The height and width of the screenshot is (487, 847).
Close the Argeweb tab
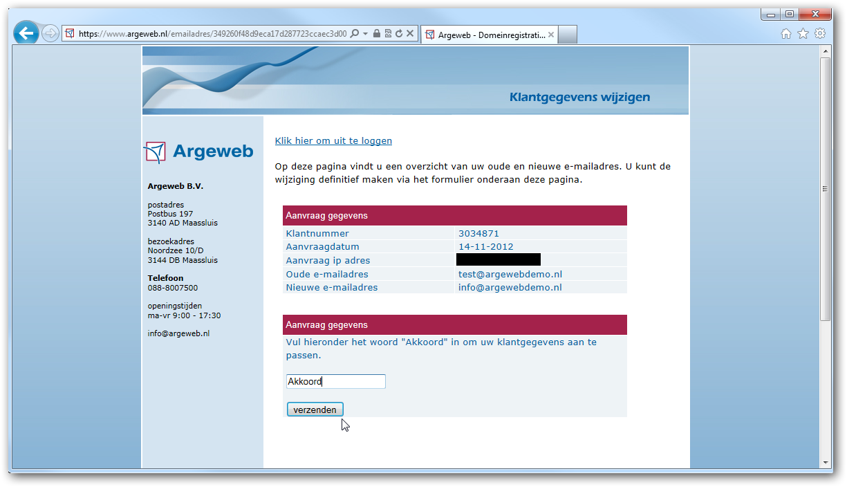point(551,35)
